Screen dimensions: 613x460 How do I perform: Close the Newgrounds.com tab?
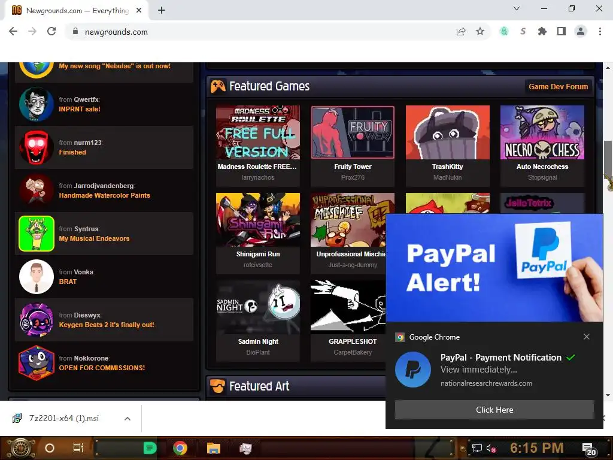point(139,11)
